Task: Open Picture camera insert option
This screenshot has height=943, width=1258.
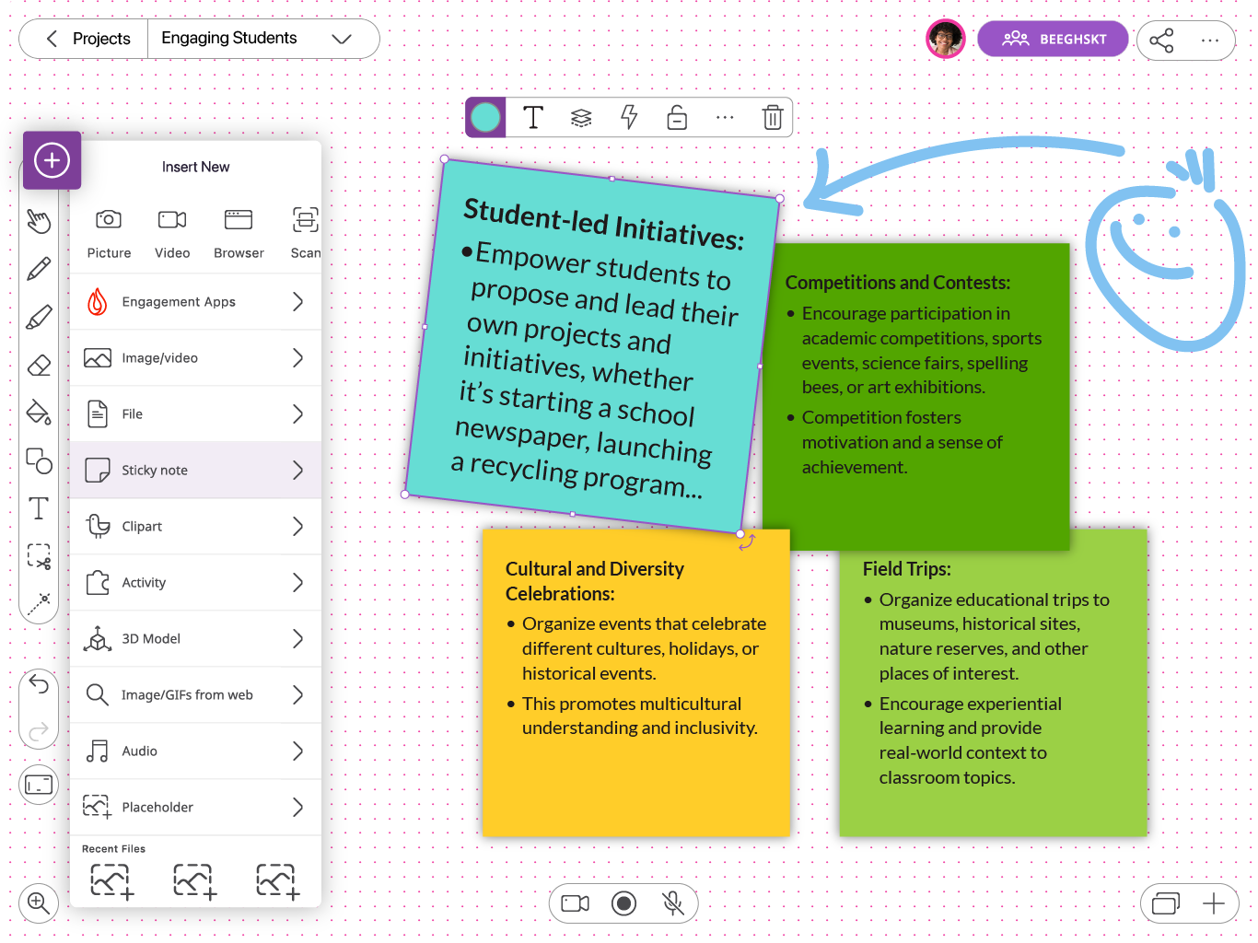Action: 109,231
